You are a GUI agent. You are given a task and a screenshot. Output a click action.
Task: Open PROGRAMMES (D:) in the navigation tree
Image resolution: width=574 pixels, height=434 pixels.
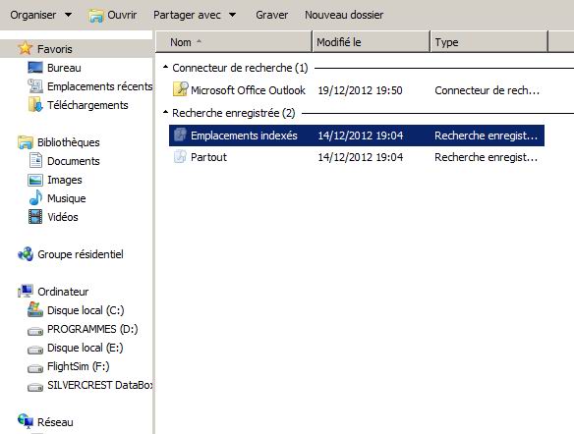(92, 329)
